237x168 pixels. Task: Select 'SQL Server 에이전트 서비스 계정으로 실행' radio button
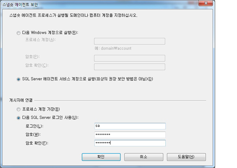click(19, 79)
